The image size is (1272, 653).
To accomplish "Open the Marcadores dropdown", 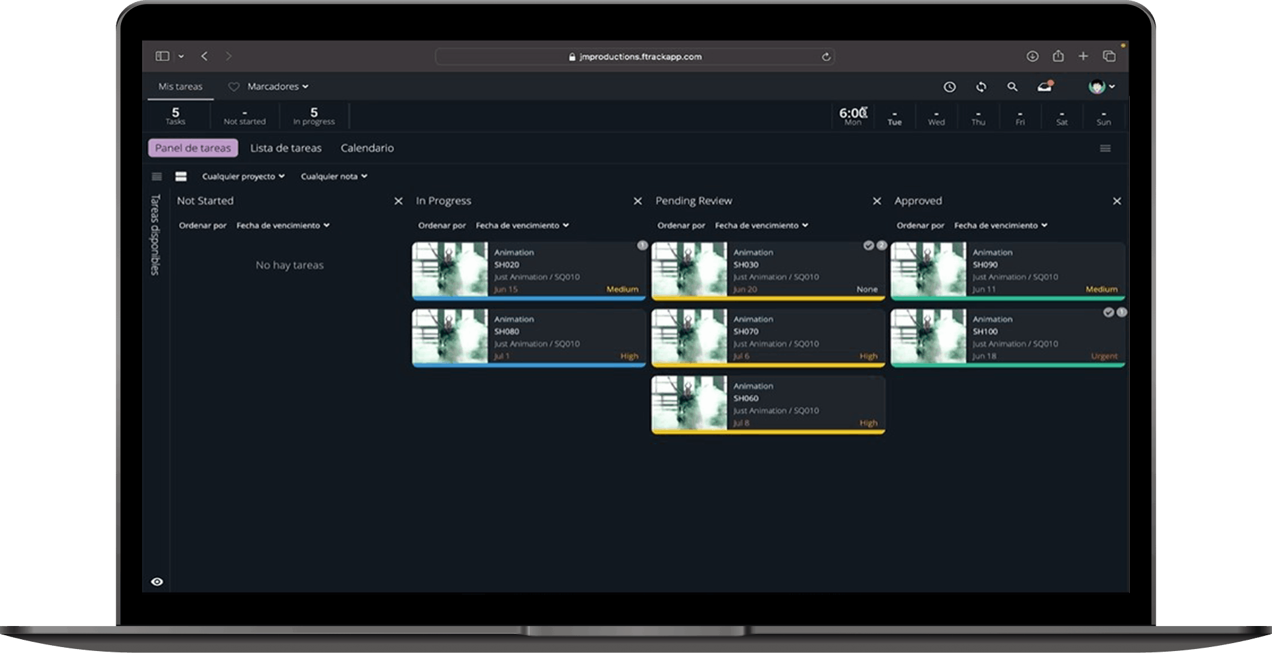I will tap(277, 87).
